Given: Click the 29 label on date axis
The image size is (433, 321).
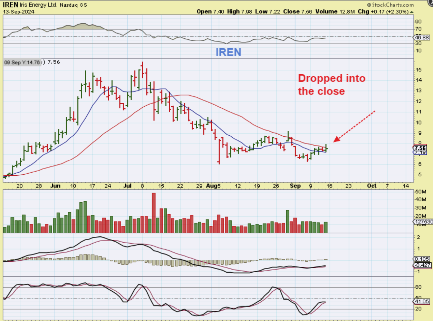Looking at the screenshot, I should coord(199,186).
